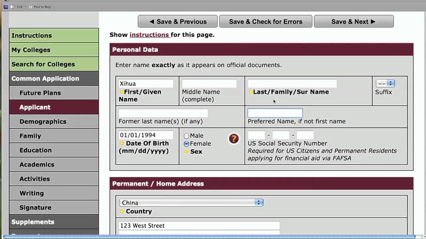Screen dimensions: 426x239
Task: Open the Instructions sidebar item
Action: 54,36
